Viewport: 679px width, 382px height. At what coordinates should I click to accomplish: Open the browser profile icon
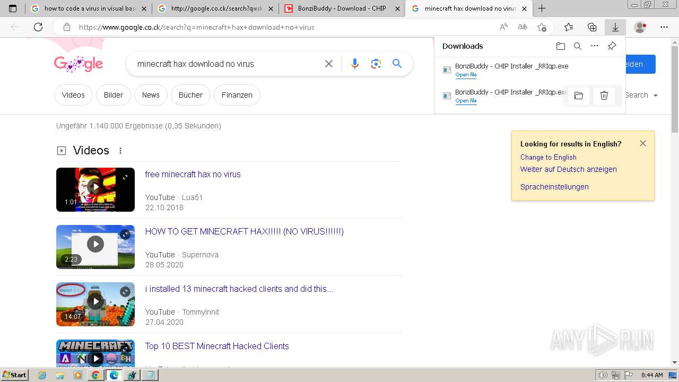640,27
